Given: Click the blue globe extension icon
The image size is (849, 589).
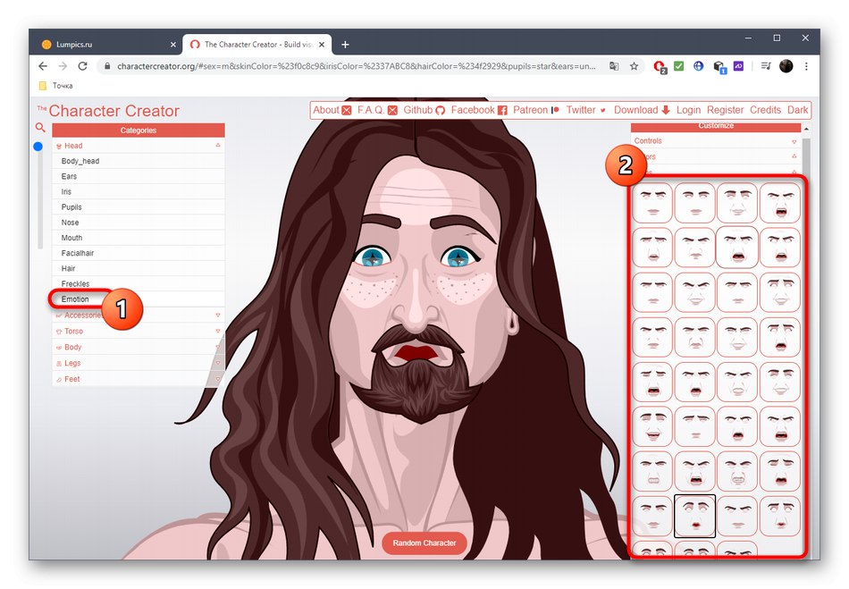Looking at the screenshot, I should click(699, 66).
